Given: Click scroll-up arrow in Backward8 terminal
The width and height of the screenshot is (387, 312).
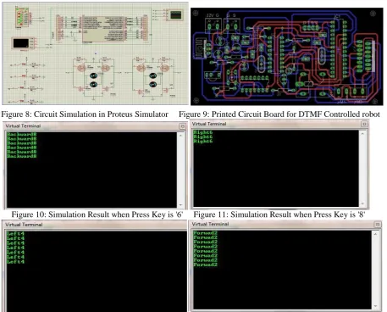Looking at the screenshot, I should tap(180, 136).
